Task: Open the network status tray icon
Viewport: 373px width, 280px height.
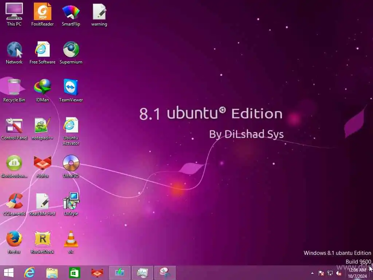Action: [330, 273]
